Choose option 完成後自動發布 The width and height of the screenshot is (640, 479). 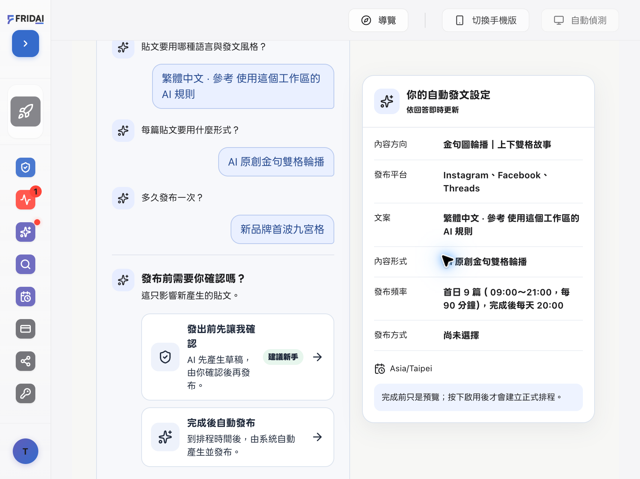(x=238, y=437)
